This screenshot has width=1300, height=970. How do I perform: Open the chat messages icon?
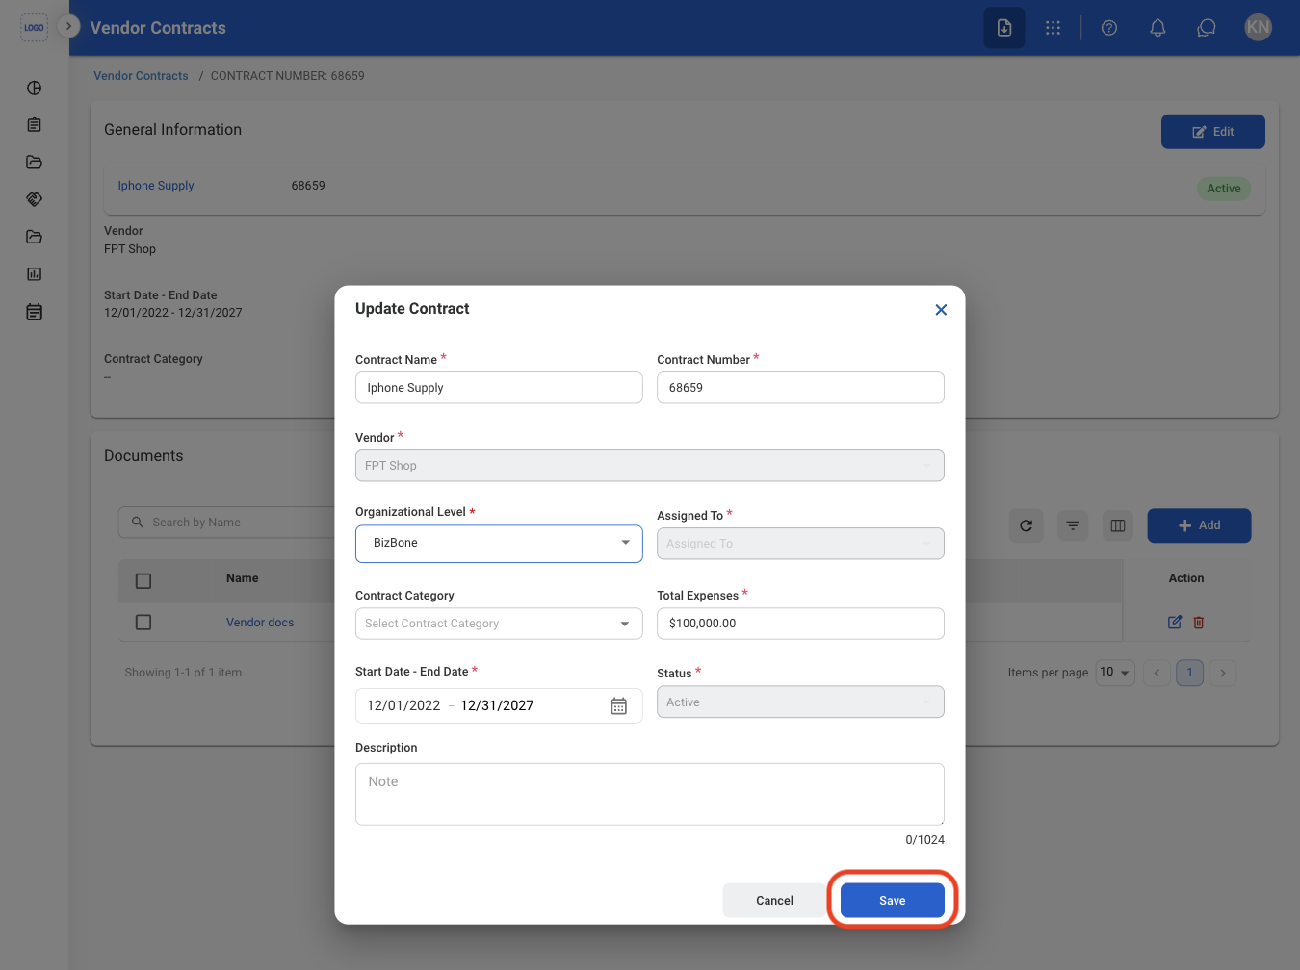click(1206, 28)
